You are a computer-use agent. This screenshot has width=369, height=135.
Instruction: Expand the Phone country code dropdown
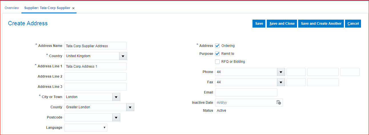click(281, 72)
